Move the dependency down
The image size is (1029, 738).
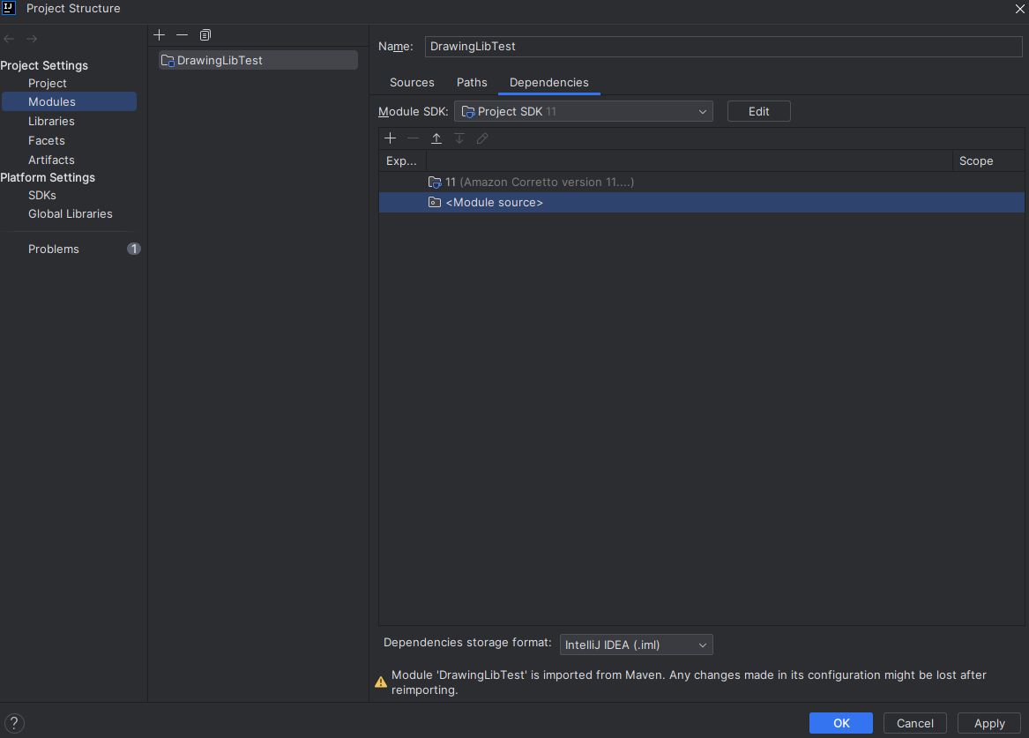(x=459, y=138)
